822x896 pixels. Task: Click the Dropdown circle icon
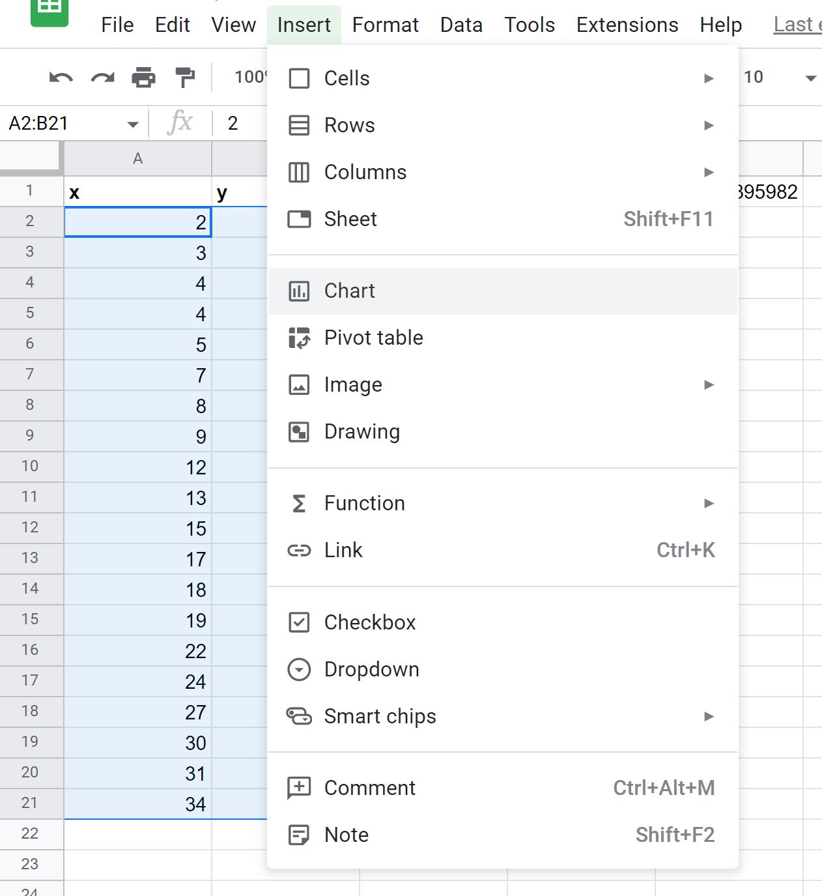click(x=299, y=669)
